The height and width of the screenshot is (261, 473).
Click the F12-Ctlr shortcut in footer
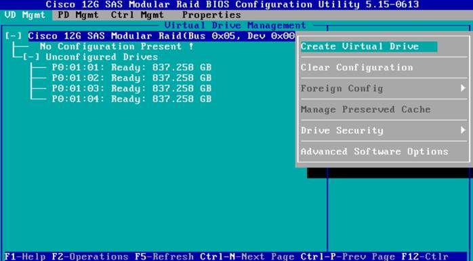[425, 257]
